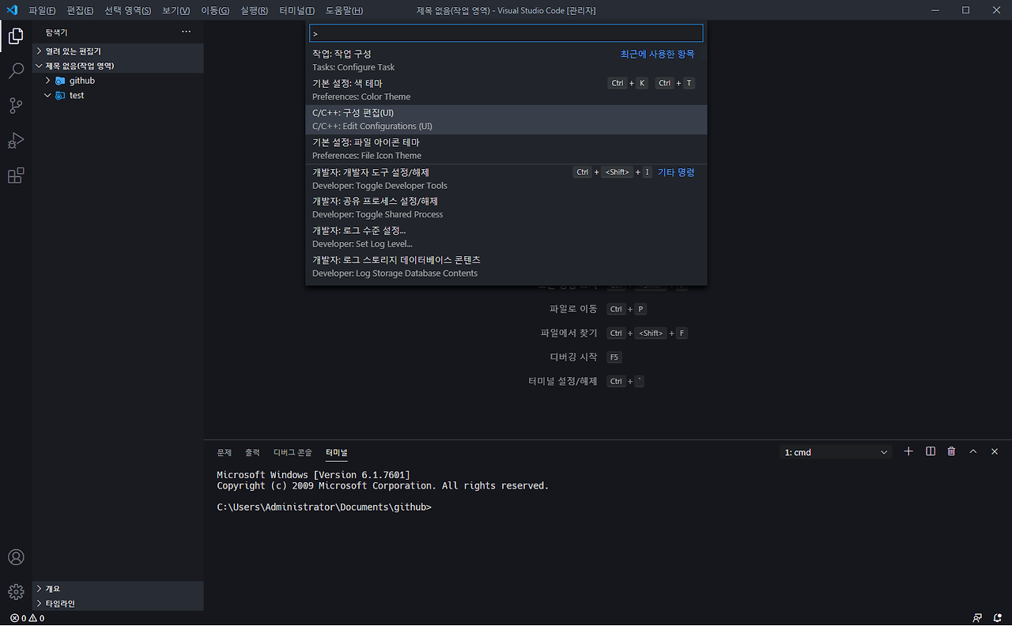Collapse the untitled workspace section
Viewport: 1012px width, 626px height.
(118, 66)
